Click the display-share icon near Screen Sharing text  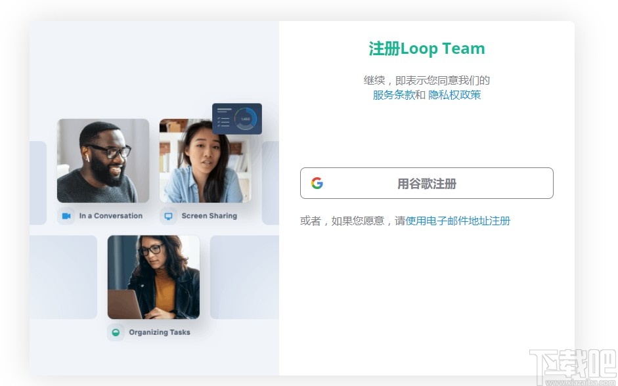(x=167, y=215)
